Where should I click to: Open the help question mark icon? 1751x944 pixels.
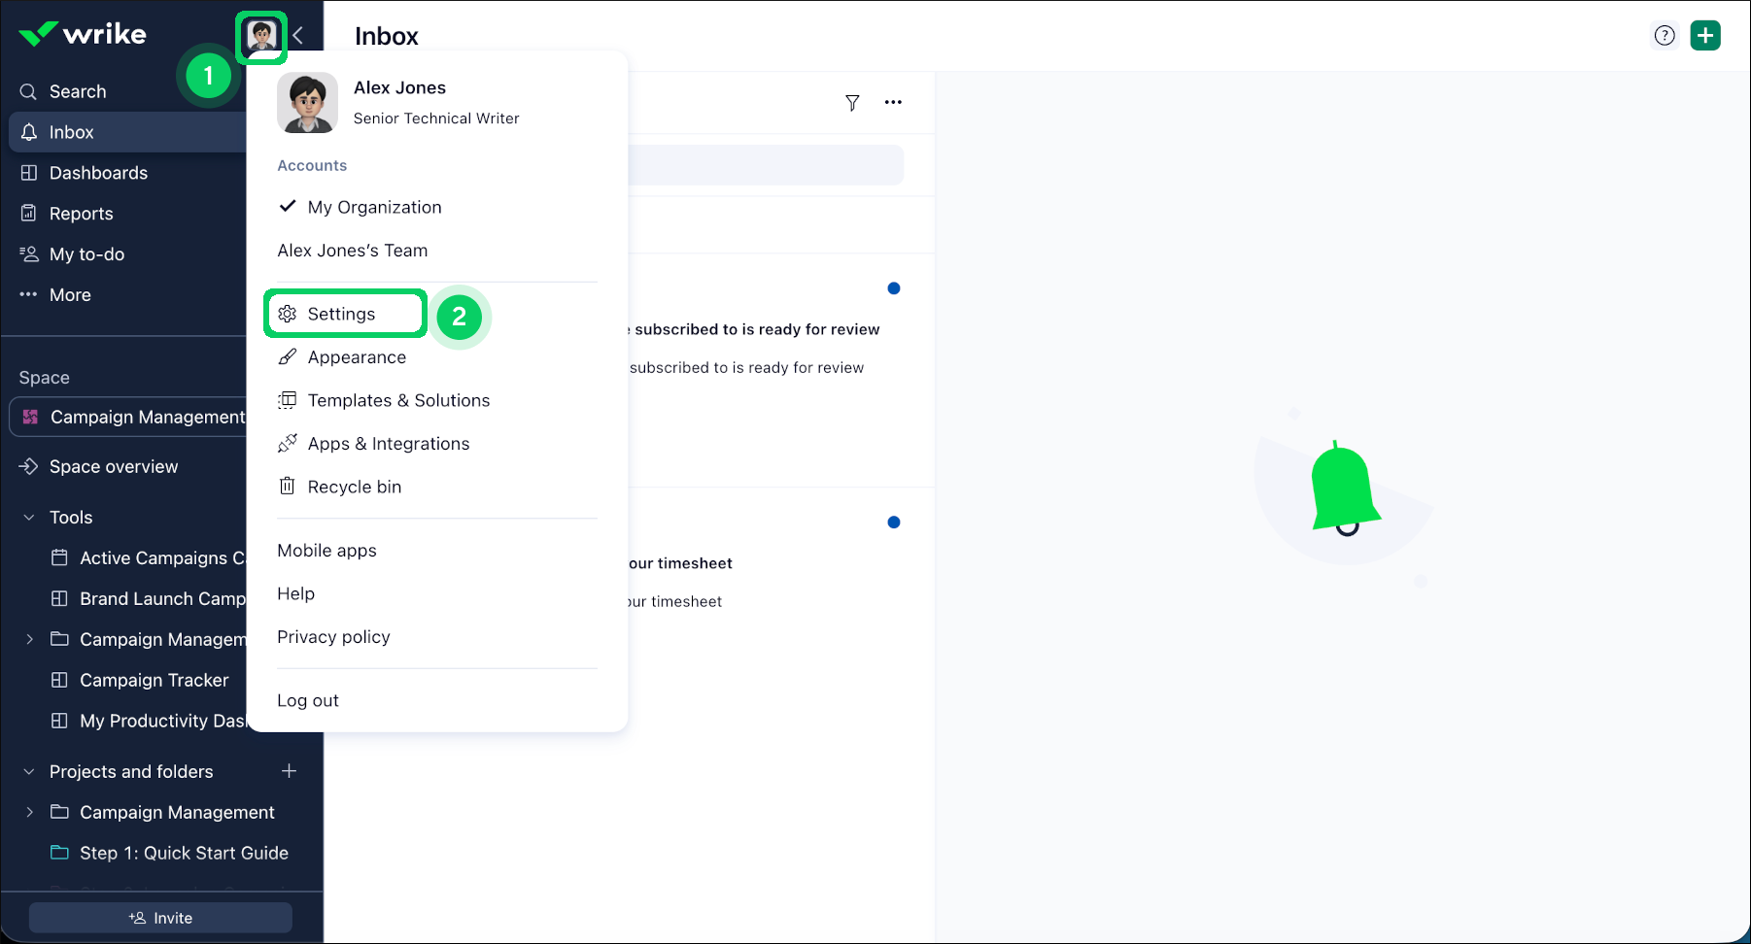1665,36
